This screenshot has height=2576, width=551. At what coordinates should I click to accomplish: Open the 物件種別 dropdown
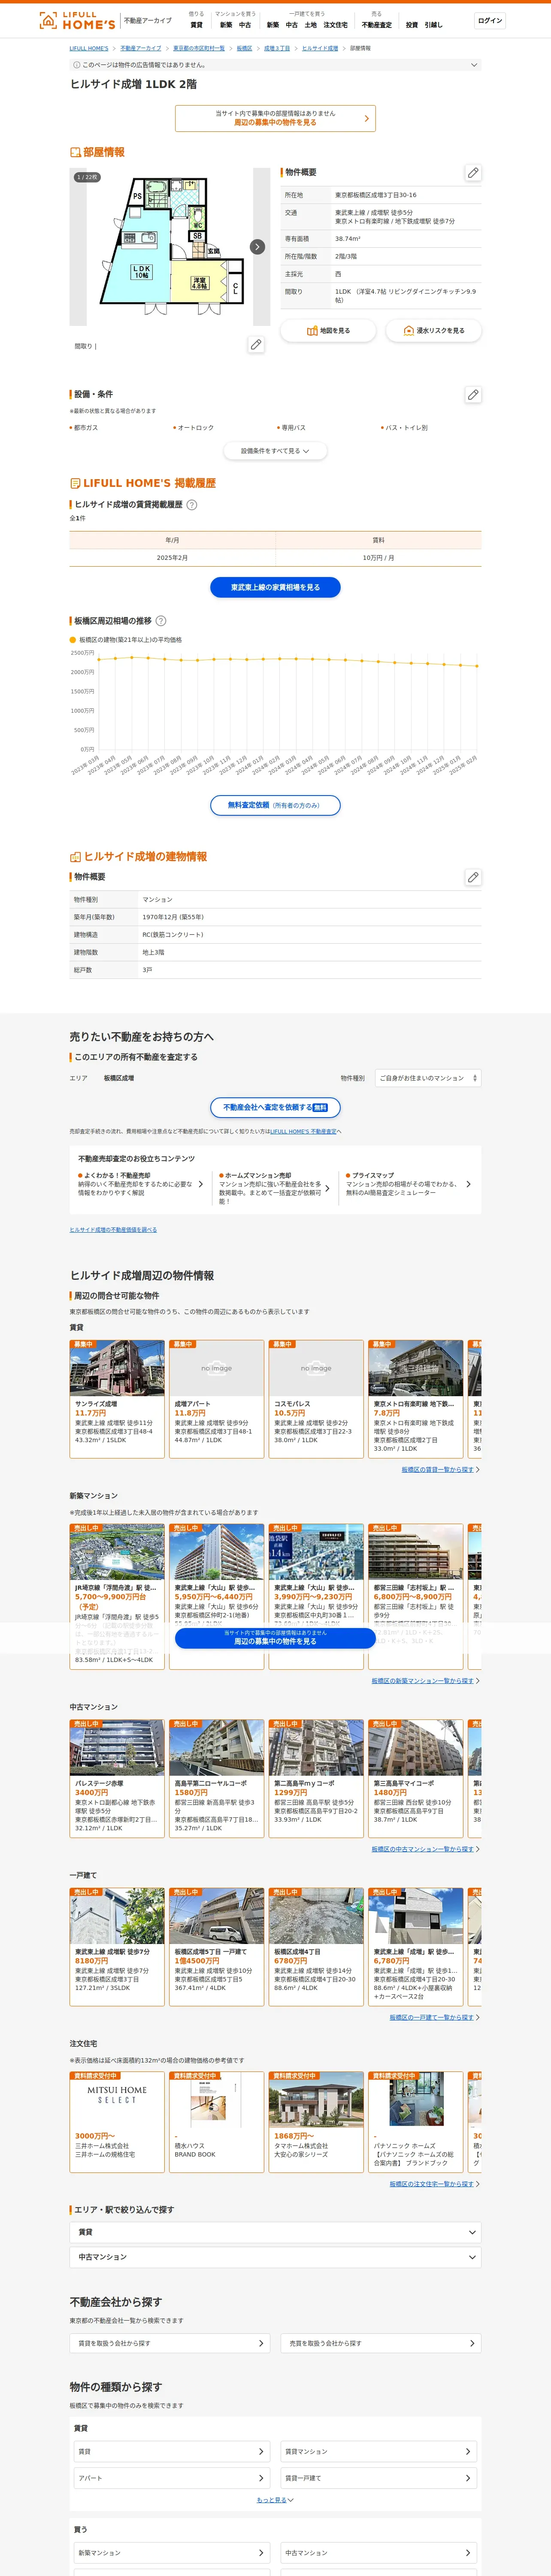[428, 1078]
